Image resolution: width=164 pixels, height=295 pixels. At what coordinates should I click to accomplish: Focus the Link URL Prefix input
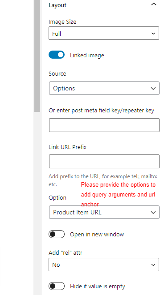[x=104, y=162]
